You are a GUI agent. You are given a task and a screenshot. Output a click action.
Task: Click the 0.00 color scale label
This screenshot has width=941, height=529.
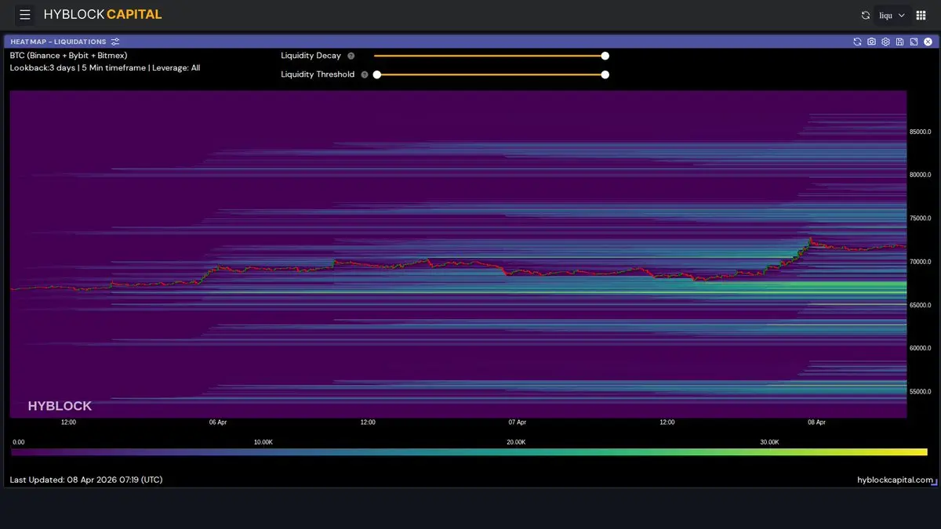[x=19, y=443]
